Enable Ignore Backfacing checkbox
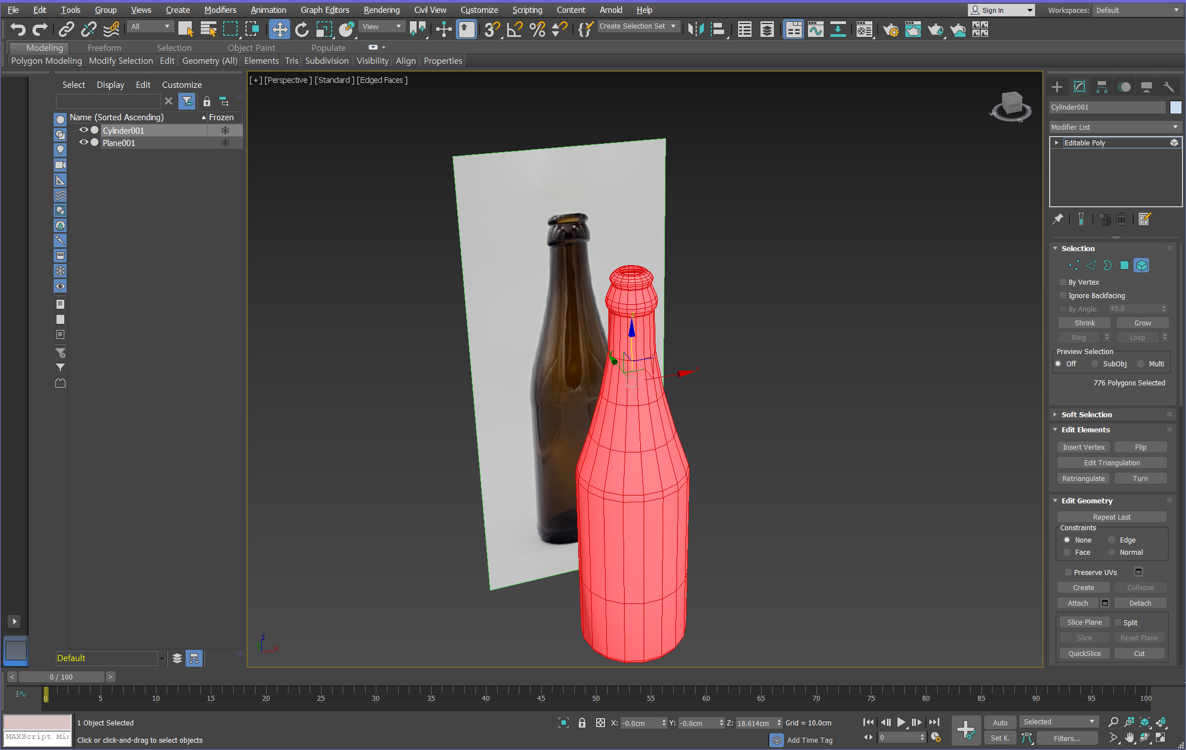The width and height of the screenshot is (1186, 750). coord(1063,295)
